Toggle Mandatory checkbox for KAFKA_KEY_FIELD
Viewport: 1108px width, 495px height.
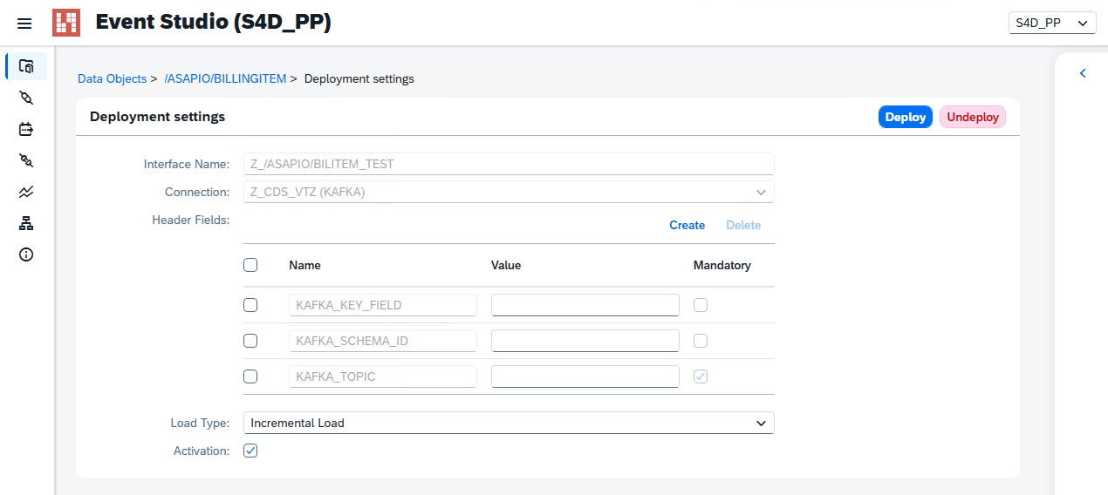(x=701, y=305)
